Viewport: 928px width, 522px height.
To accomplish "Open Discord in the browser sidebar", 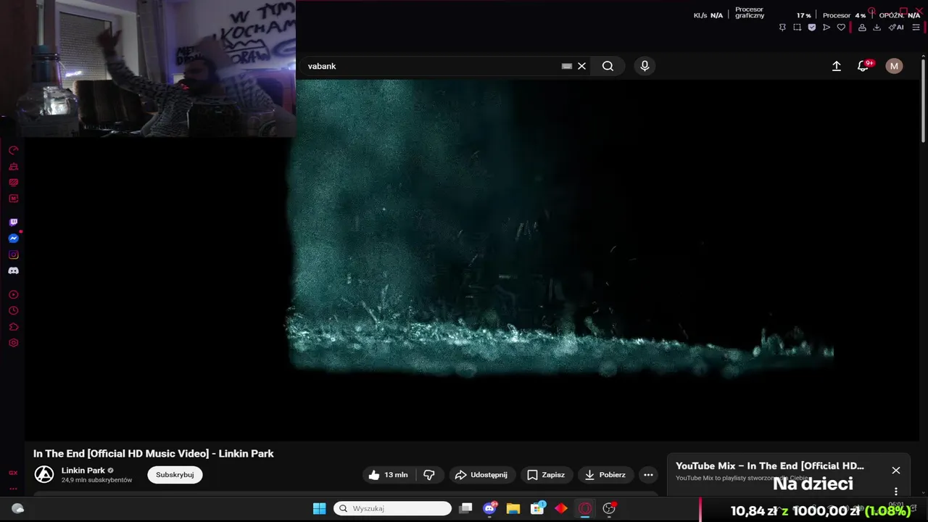I will (13, 270).
